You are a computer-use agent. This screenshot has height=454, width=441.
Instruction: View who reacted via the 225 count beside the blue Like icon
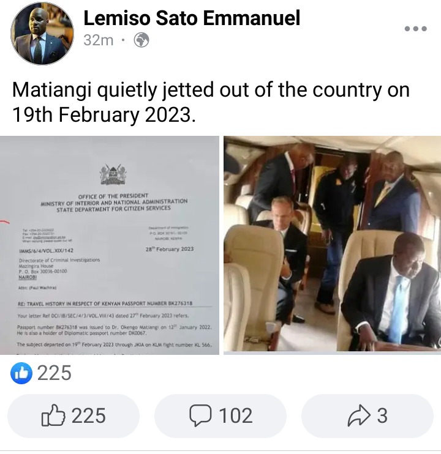(54, 373)
